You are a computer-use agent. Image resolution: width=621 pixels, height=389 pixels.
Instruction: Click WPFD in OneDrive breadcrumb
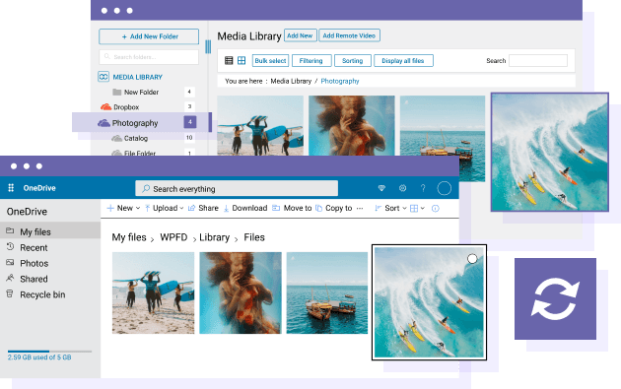[x=173, y=237]
